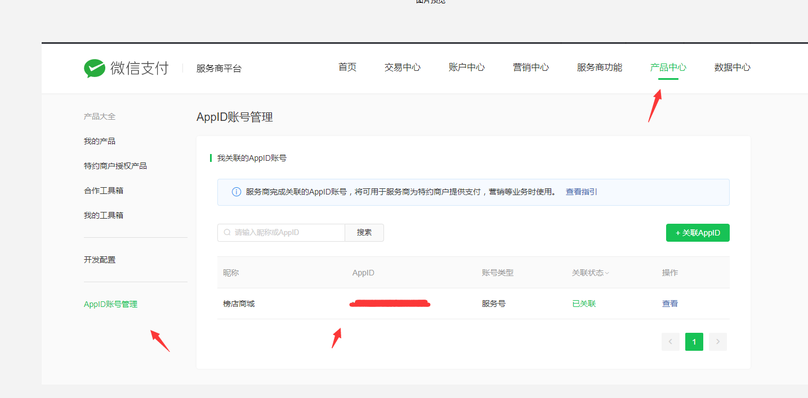Viewport: 808px width, 398px height.
Task: Click 查看 for 榜店商城 row
Action: (669, 304)
